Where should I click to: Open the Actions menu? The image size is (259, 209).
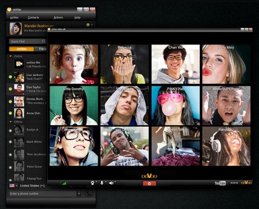58,17
